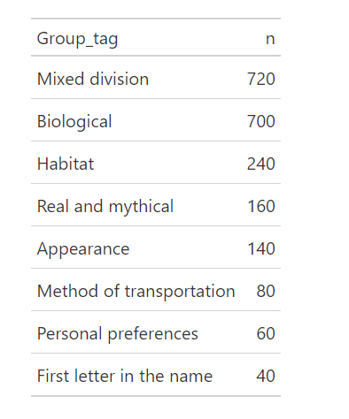This screenshot has width=349, height=419.
Task: Click the value 720
Action: 261,79
